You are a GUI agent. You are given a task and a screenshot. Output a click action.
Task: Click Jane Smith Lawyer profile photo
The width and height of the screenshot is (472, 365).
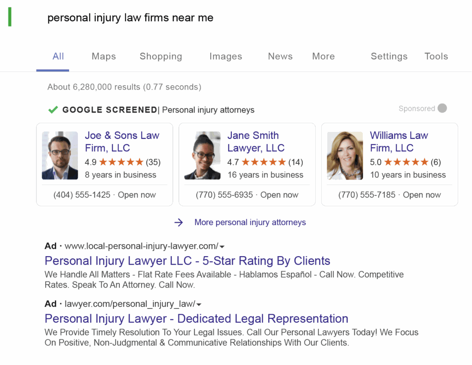(x=202, y=156)
